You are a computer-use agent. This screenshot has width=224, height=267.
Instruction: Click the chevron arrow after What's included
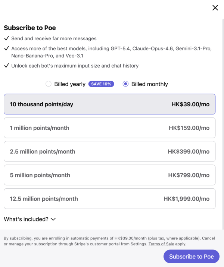pyautogui.click(x=53, y=219)
